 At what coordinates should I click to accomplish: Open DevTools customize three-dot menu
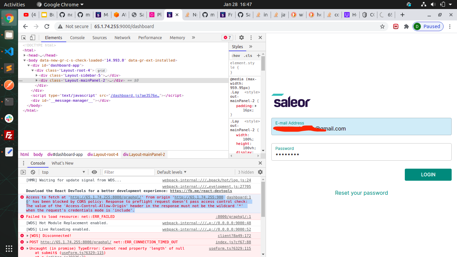coord(251,37)
